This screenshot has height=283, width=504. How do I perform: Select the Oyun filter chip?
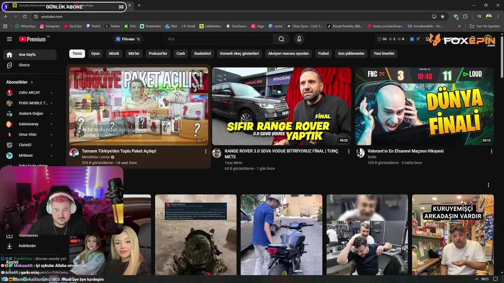pos(95,53)
